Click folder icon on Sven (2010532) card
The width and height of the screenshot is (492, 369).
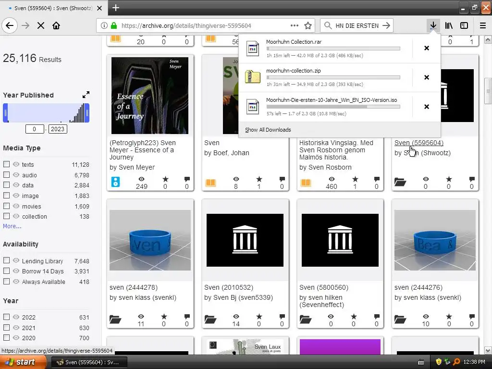[x=210, y=320]
